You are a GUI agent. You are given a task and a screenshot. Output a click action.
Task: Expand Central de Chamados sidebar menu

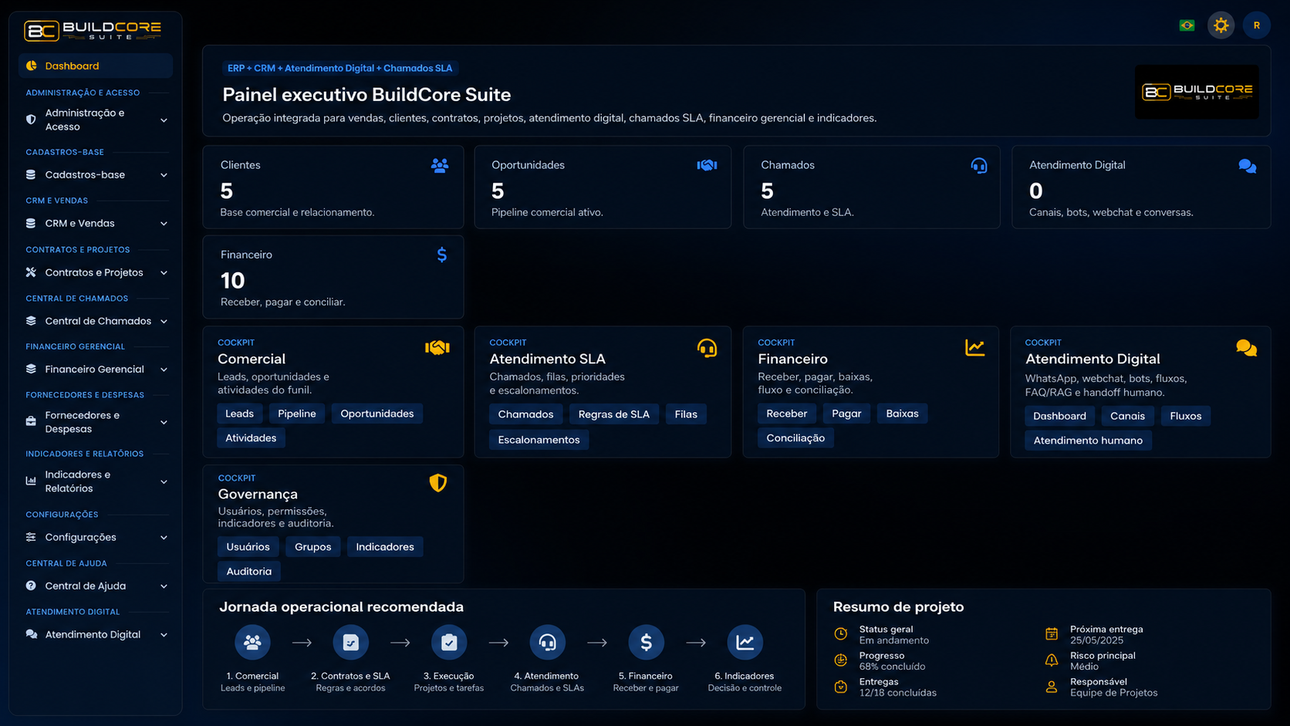point(96,321)
